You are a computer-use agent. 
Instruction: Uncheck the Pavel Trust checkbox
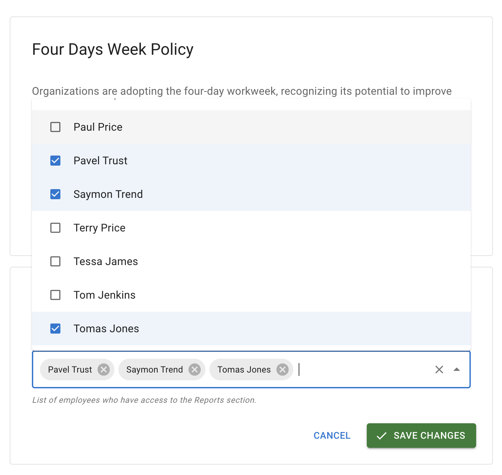(x=55, y=161)
